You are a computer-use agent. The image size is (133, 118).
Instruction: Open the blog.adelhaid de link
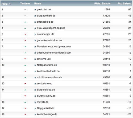coord(46,16)
